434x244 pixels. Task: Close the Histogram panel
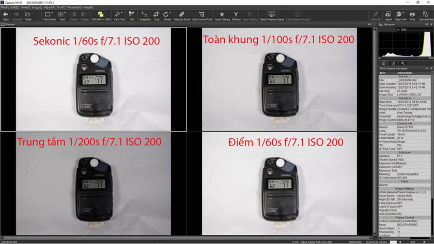431,24
